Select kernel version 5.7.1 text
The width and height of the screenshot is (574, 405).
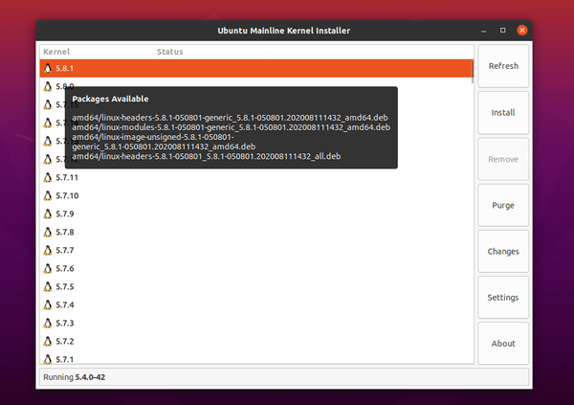pyautogui.click(x=65, y=359)
